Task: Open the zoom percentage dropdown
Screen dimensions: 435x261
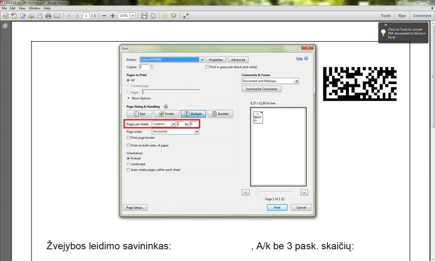Action: (133, 16)
